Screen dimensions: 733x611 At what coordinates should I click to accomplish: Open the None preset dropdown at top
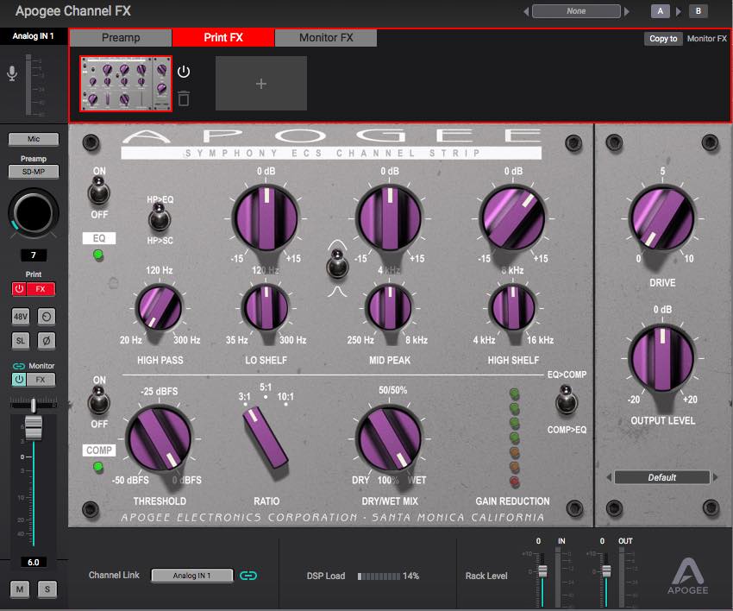[x=576, y=11]
